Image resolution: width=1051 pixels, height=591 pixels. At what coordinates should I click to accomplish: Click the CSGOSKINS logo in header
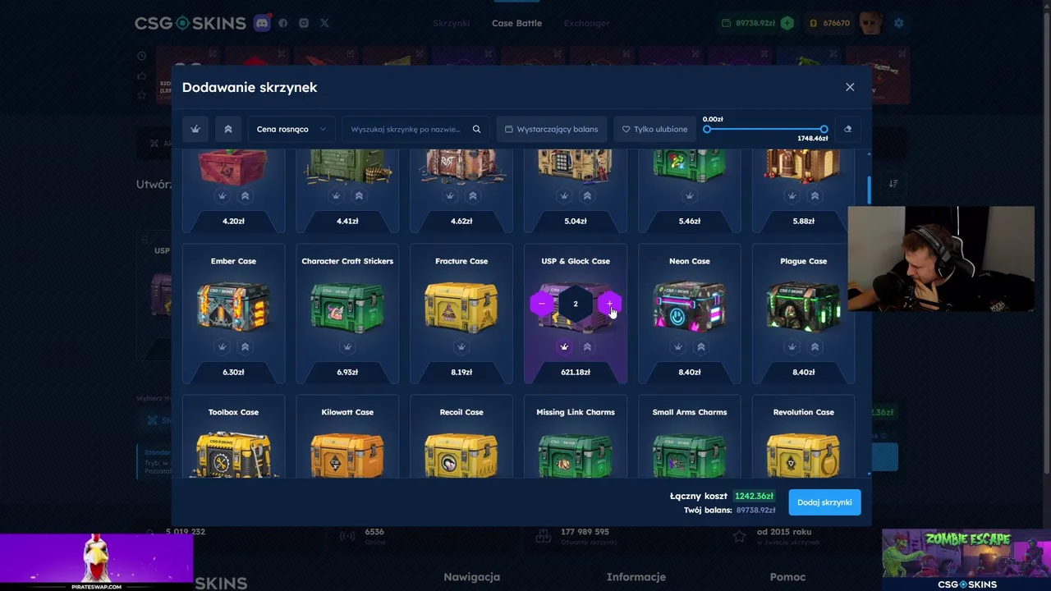coord(190,23)
